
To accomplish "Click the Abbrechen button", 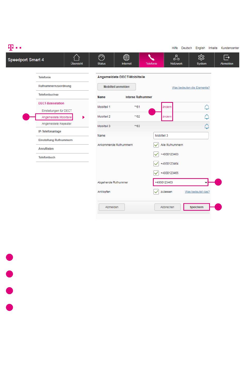I will (x=167, y=207).
